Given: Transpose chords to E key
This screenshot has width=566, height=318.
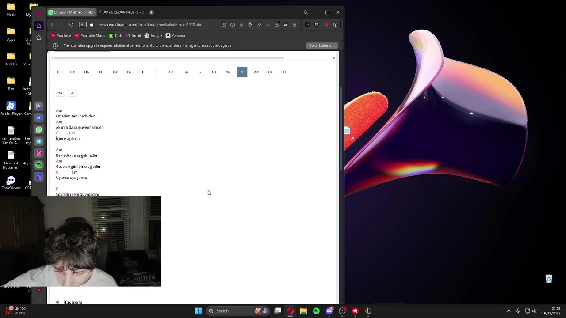Looking at the screenshot, I should pos(143,72).
